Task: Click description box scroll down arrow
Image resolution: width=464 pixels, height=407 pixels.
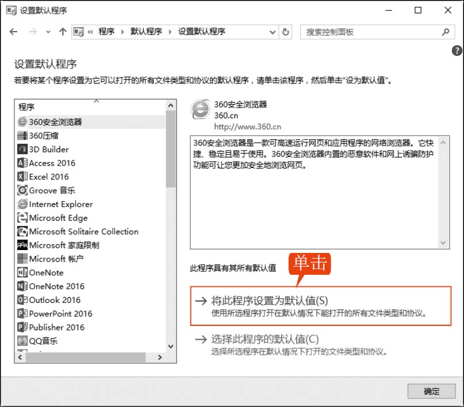Action: [x=443, y=243]
